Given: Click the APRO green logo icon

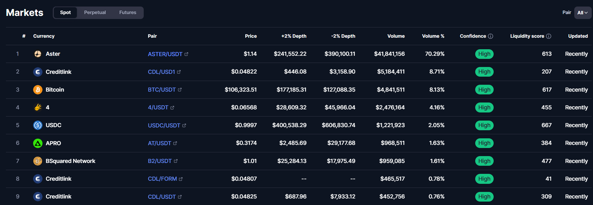Looking at the screenshot, I should coord(38,143).
